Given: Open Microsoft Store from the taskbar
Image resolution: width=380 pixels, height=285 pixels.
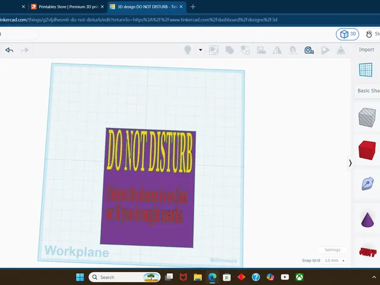Looking at the screenshot, I should tap(227, 277).
